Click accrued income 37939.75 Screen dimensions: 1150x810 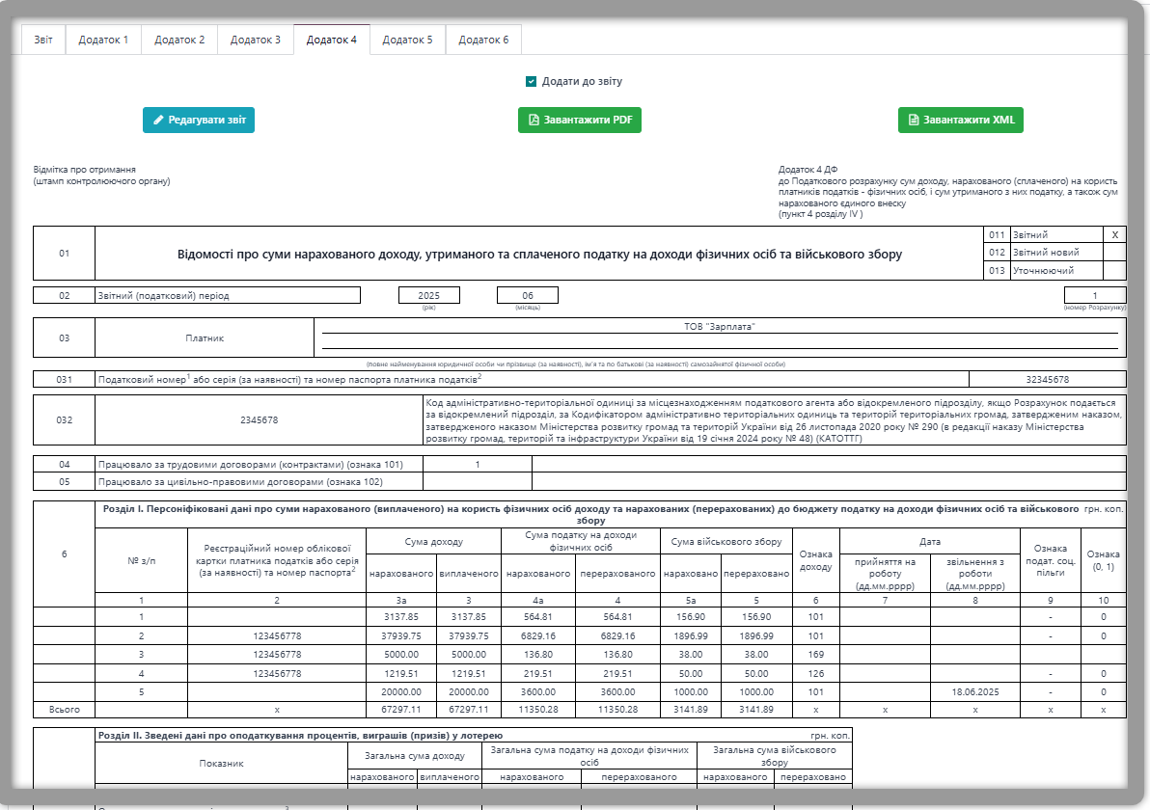pos(401,636)
